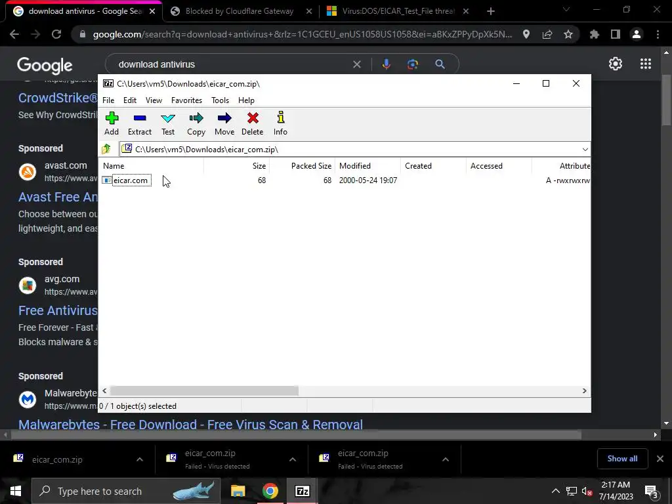Submit search with magnifier icon
The width and height of the screenshot is (672, 504).
tap(440, 64)
